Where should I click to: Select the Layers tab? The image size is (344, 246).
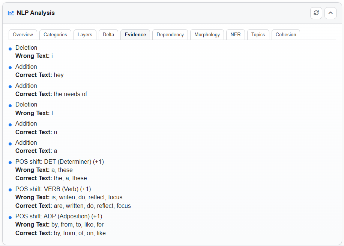tap(85, 35)
